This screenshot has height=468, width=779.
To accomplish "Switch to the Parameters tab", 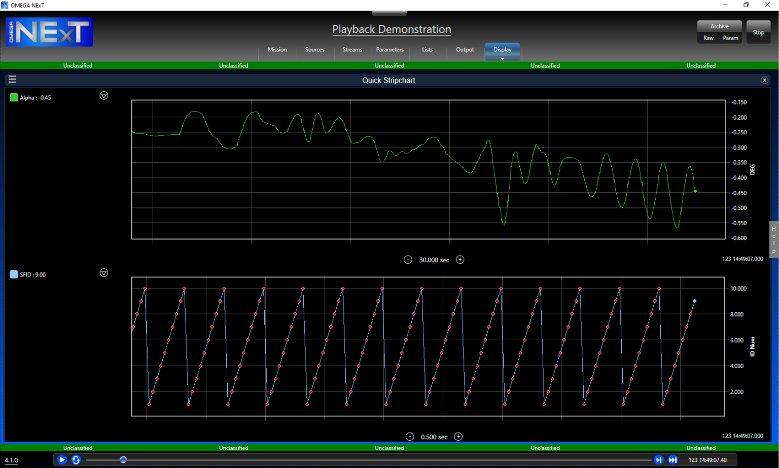I will point(389,49).
